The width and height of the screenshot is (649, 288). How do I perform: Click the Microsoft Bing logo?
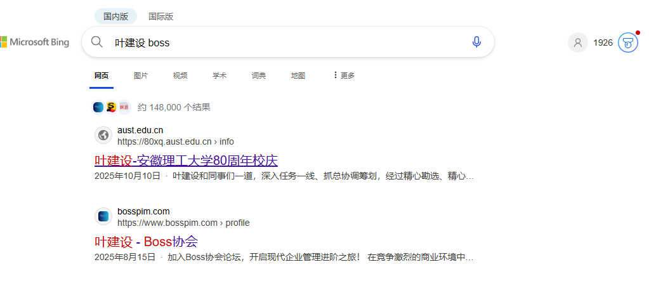point(35,43)
